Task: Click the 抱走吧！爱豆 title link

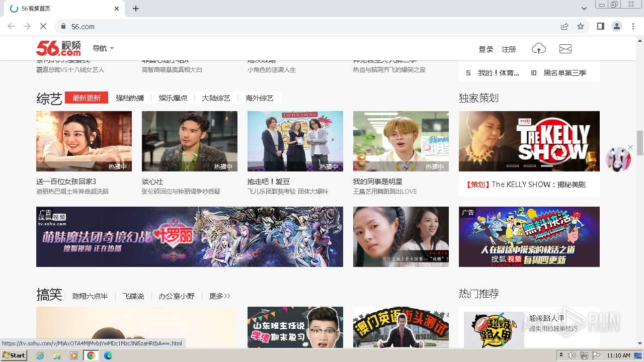Action: click(x=269, y=182)
